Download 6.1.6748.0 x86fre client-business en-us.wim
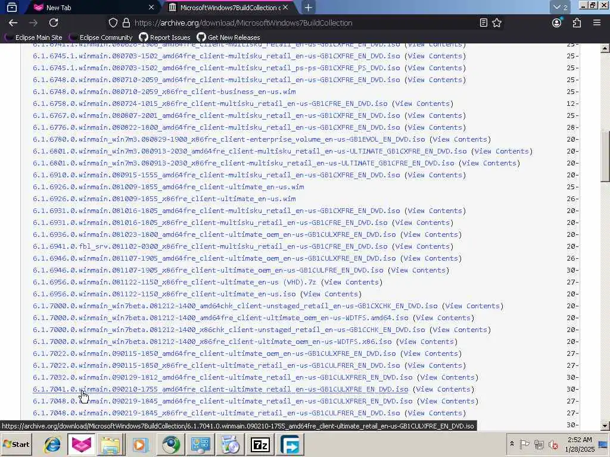 [x=164, y=92]
